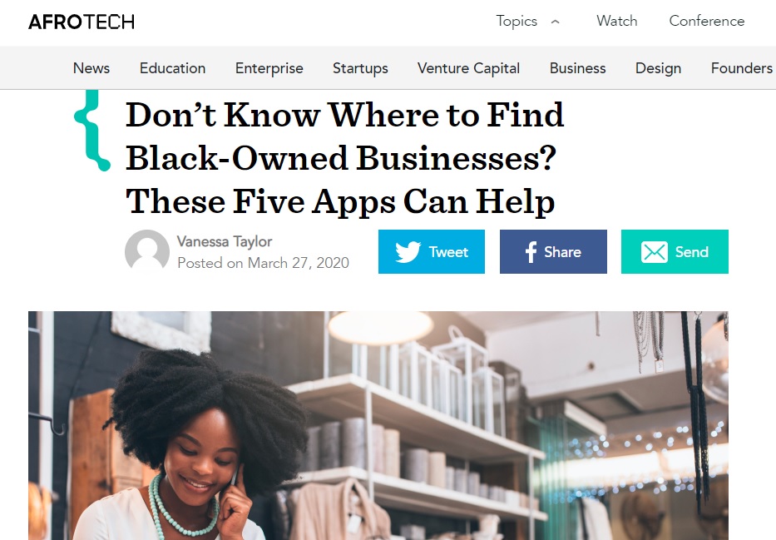Screen dimensions: 776x540
Task: Open the Startups category
Action: click(360, 67)
